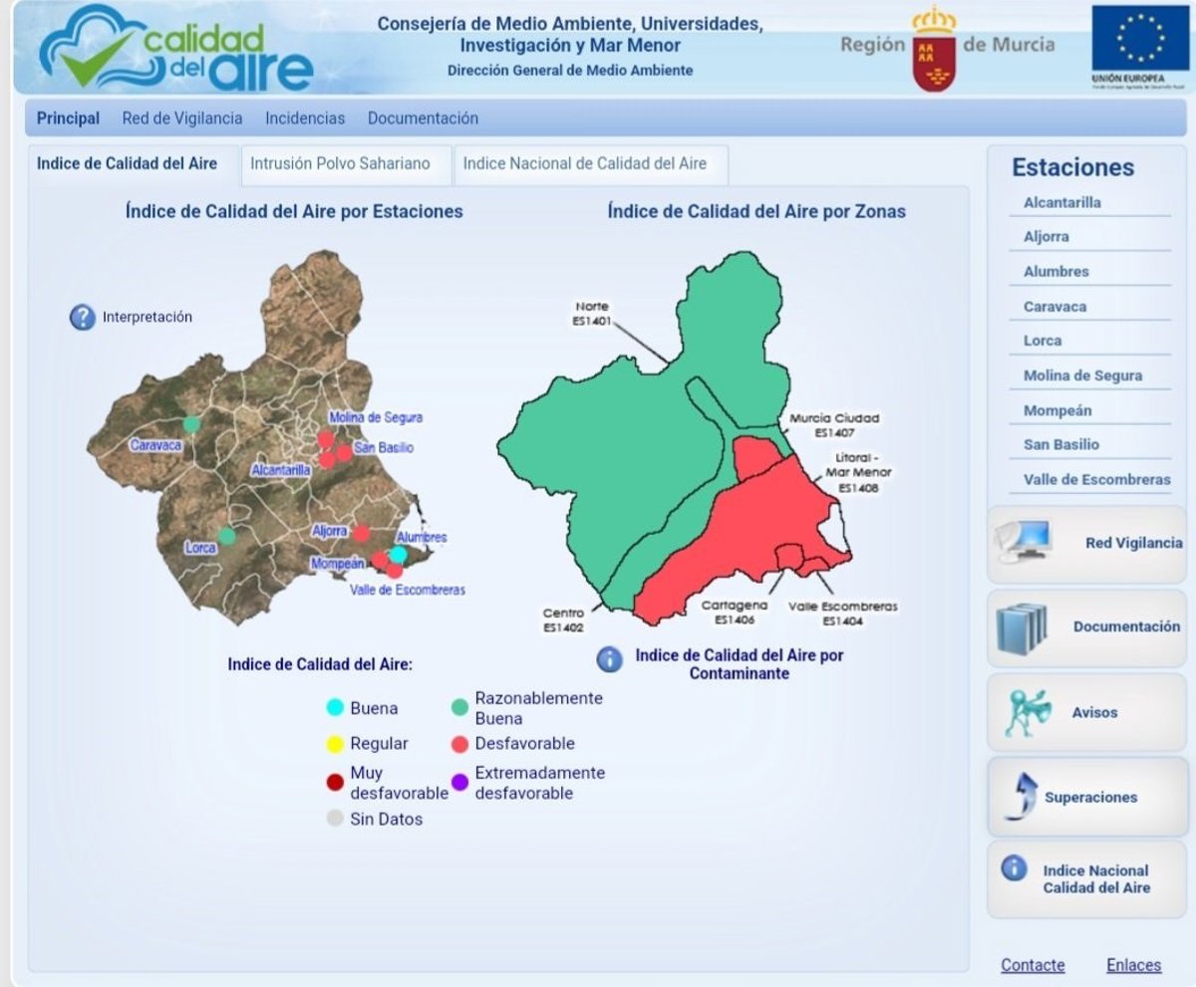Open the Red Vigilancia computer icon
Screen dimensions: 1196x987
click(x=1025, y=543)
